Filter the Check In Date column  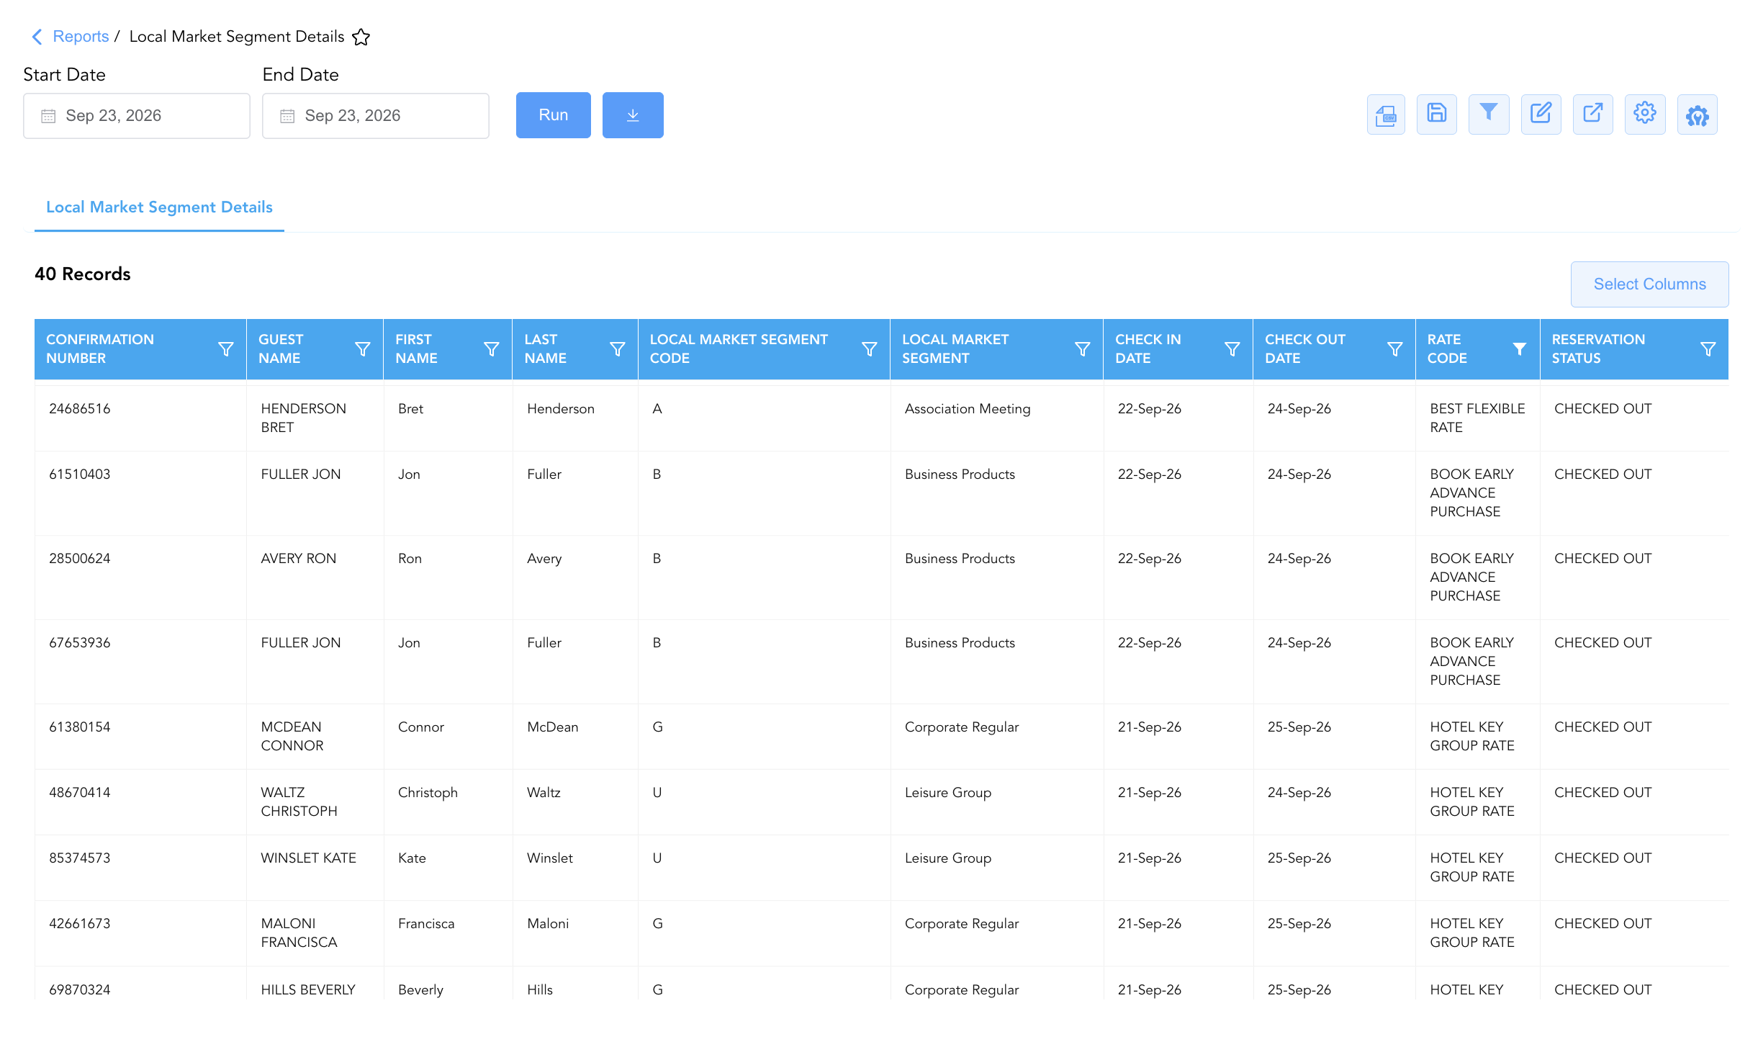coord(1232,349)
